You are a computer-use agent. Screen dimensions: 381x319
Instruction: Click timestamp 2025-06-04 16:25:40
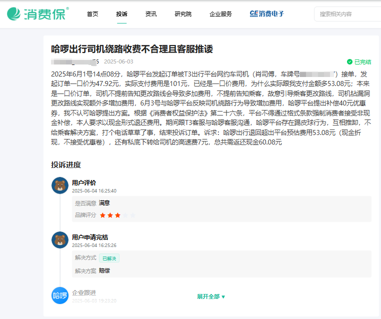tap(94, 191)
